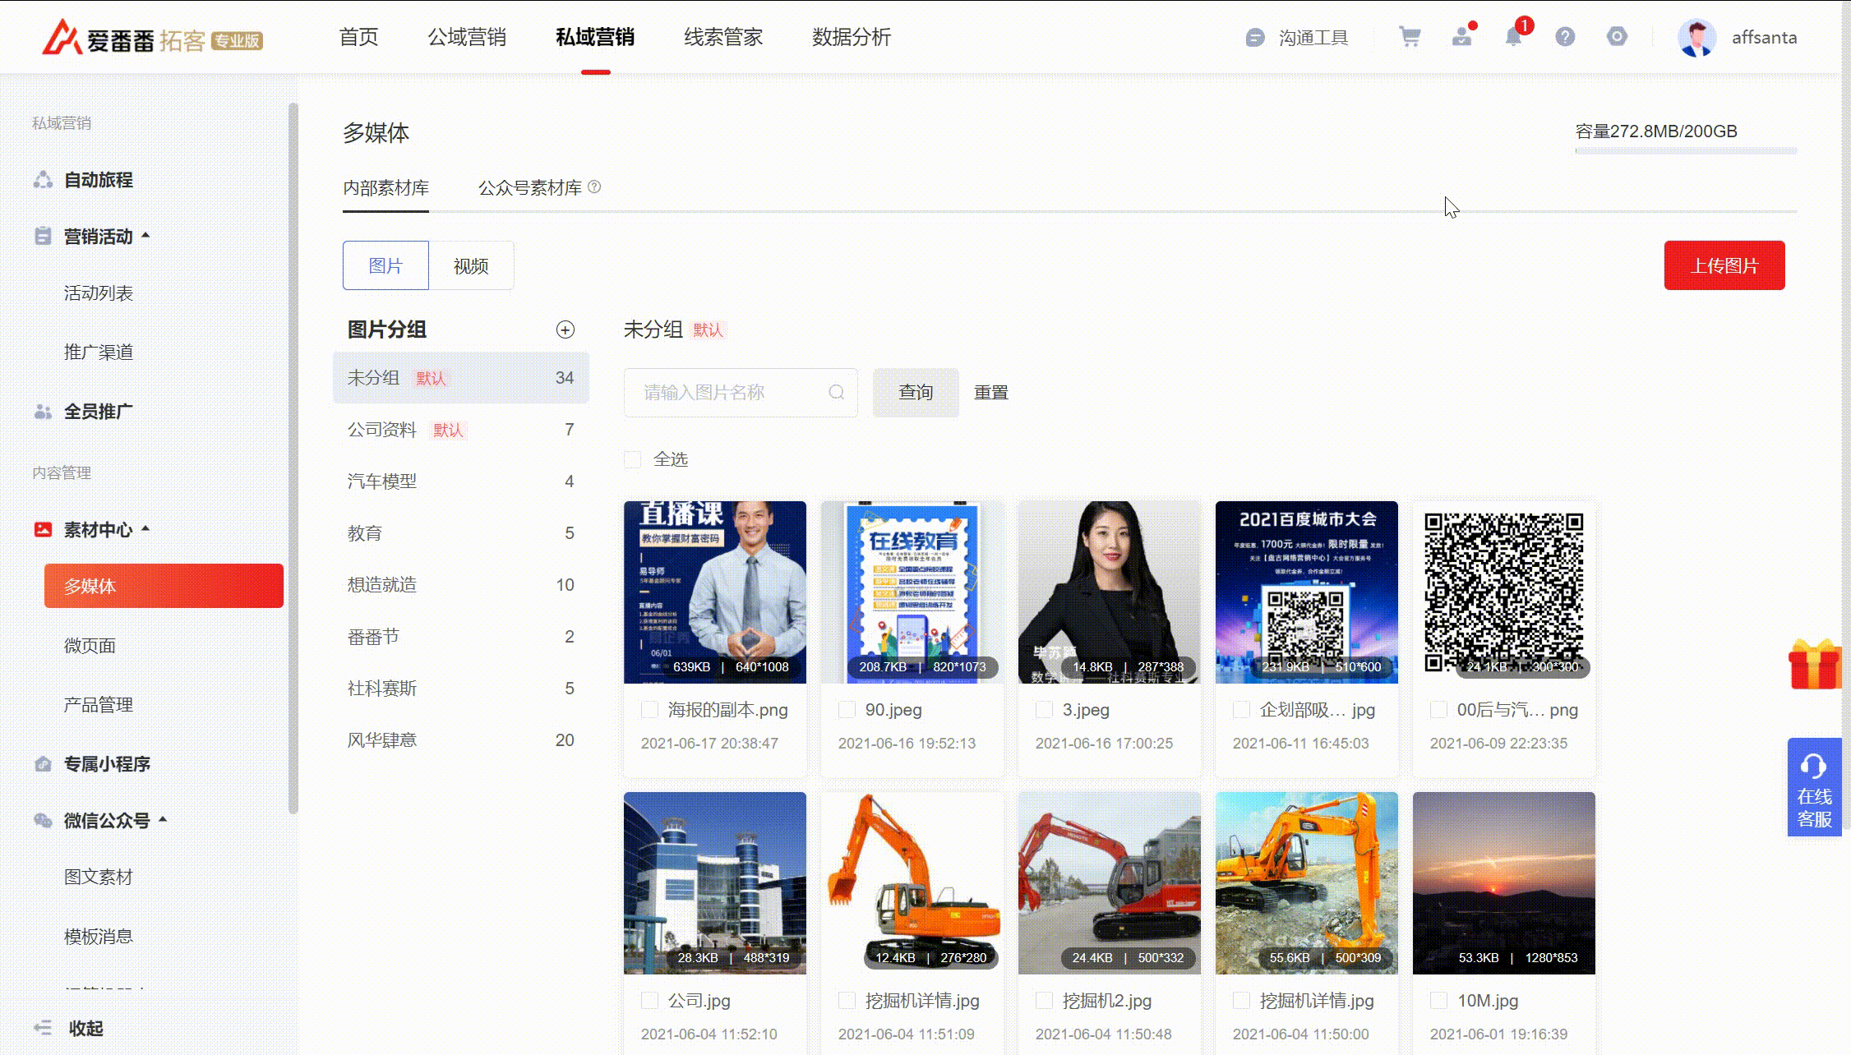Image resolution: width=1851 pixels, height=1055 pixels.
Task: Switch to the 视频 tab
Action: [471, 265]
